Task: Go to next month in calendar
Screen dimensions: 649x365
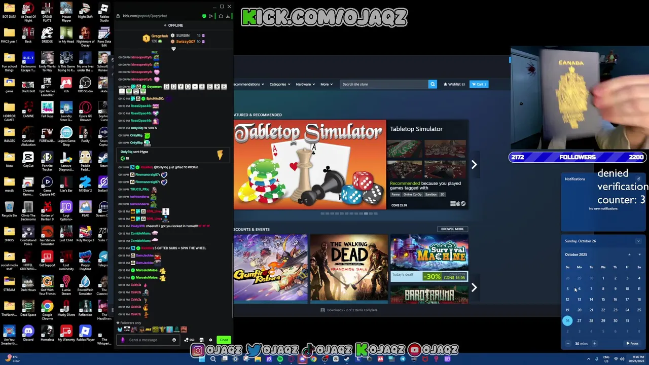Action: click(x=639, y=254)
